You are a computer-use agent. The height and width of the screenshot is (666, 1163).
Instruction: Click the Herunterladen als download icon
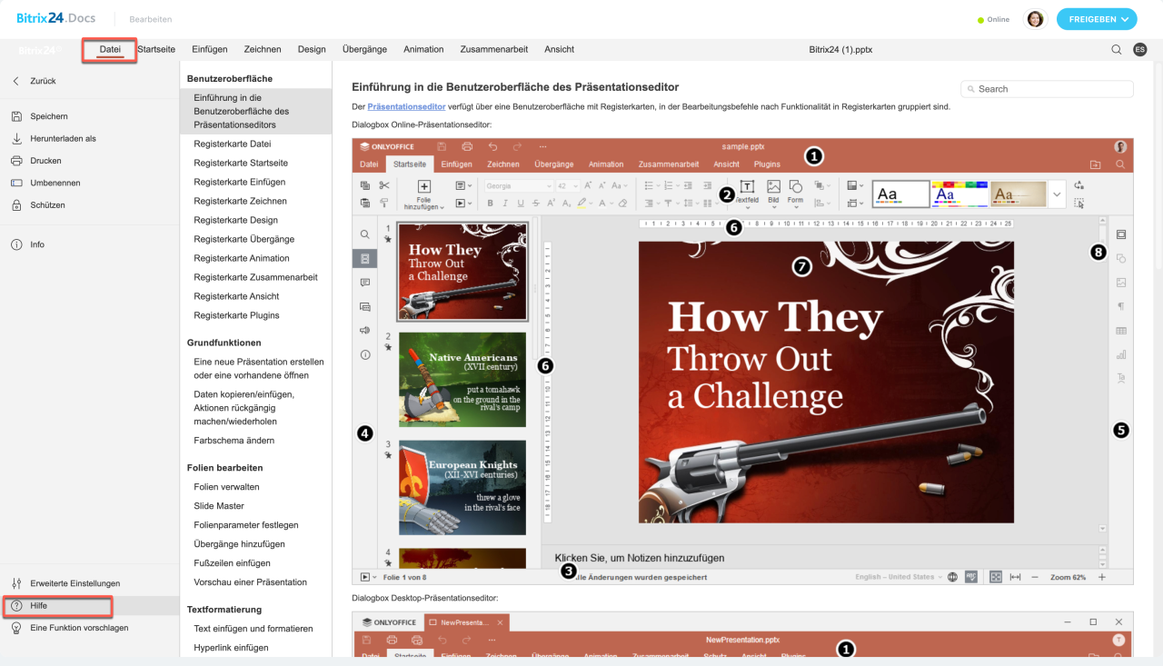coord(16,139)
